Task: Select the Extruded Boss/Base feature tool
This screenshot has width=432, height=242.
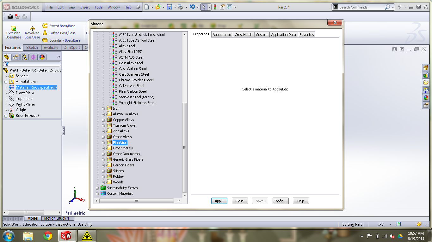Action: coord(13,32)
